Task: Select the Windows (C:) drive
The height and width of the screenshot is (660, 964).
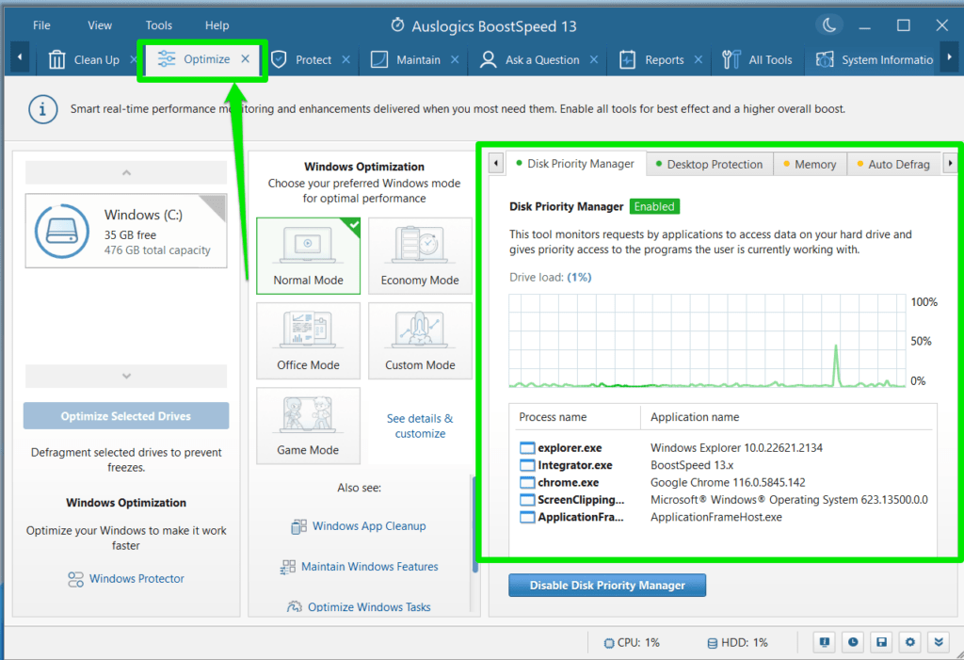Action: pyautogui.click(x=126, y=232)
